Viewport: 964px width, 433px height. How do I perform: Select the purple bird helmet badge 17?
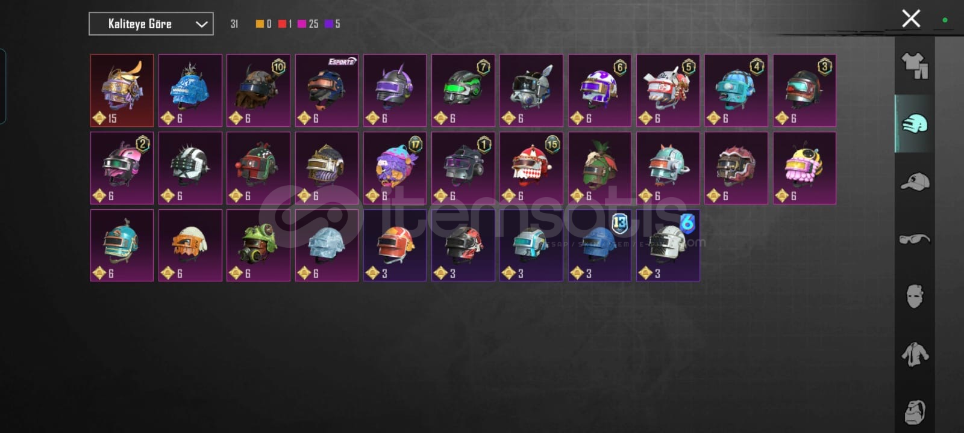tap(395, 168)
